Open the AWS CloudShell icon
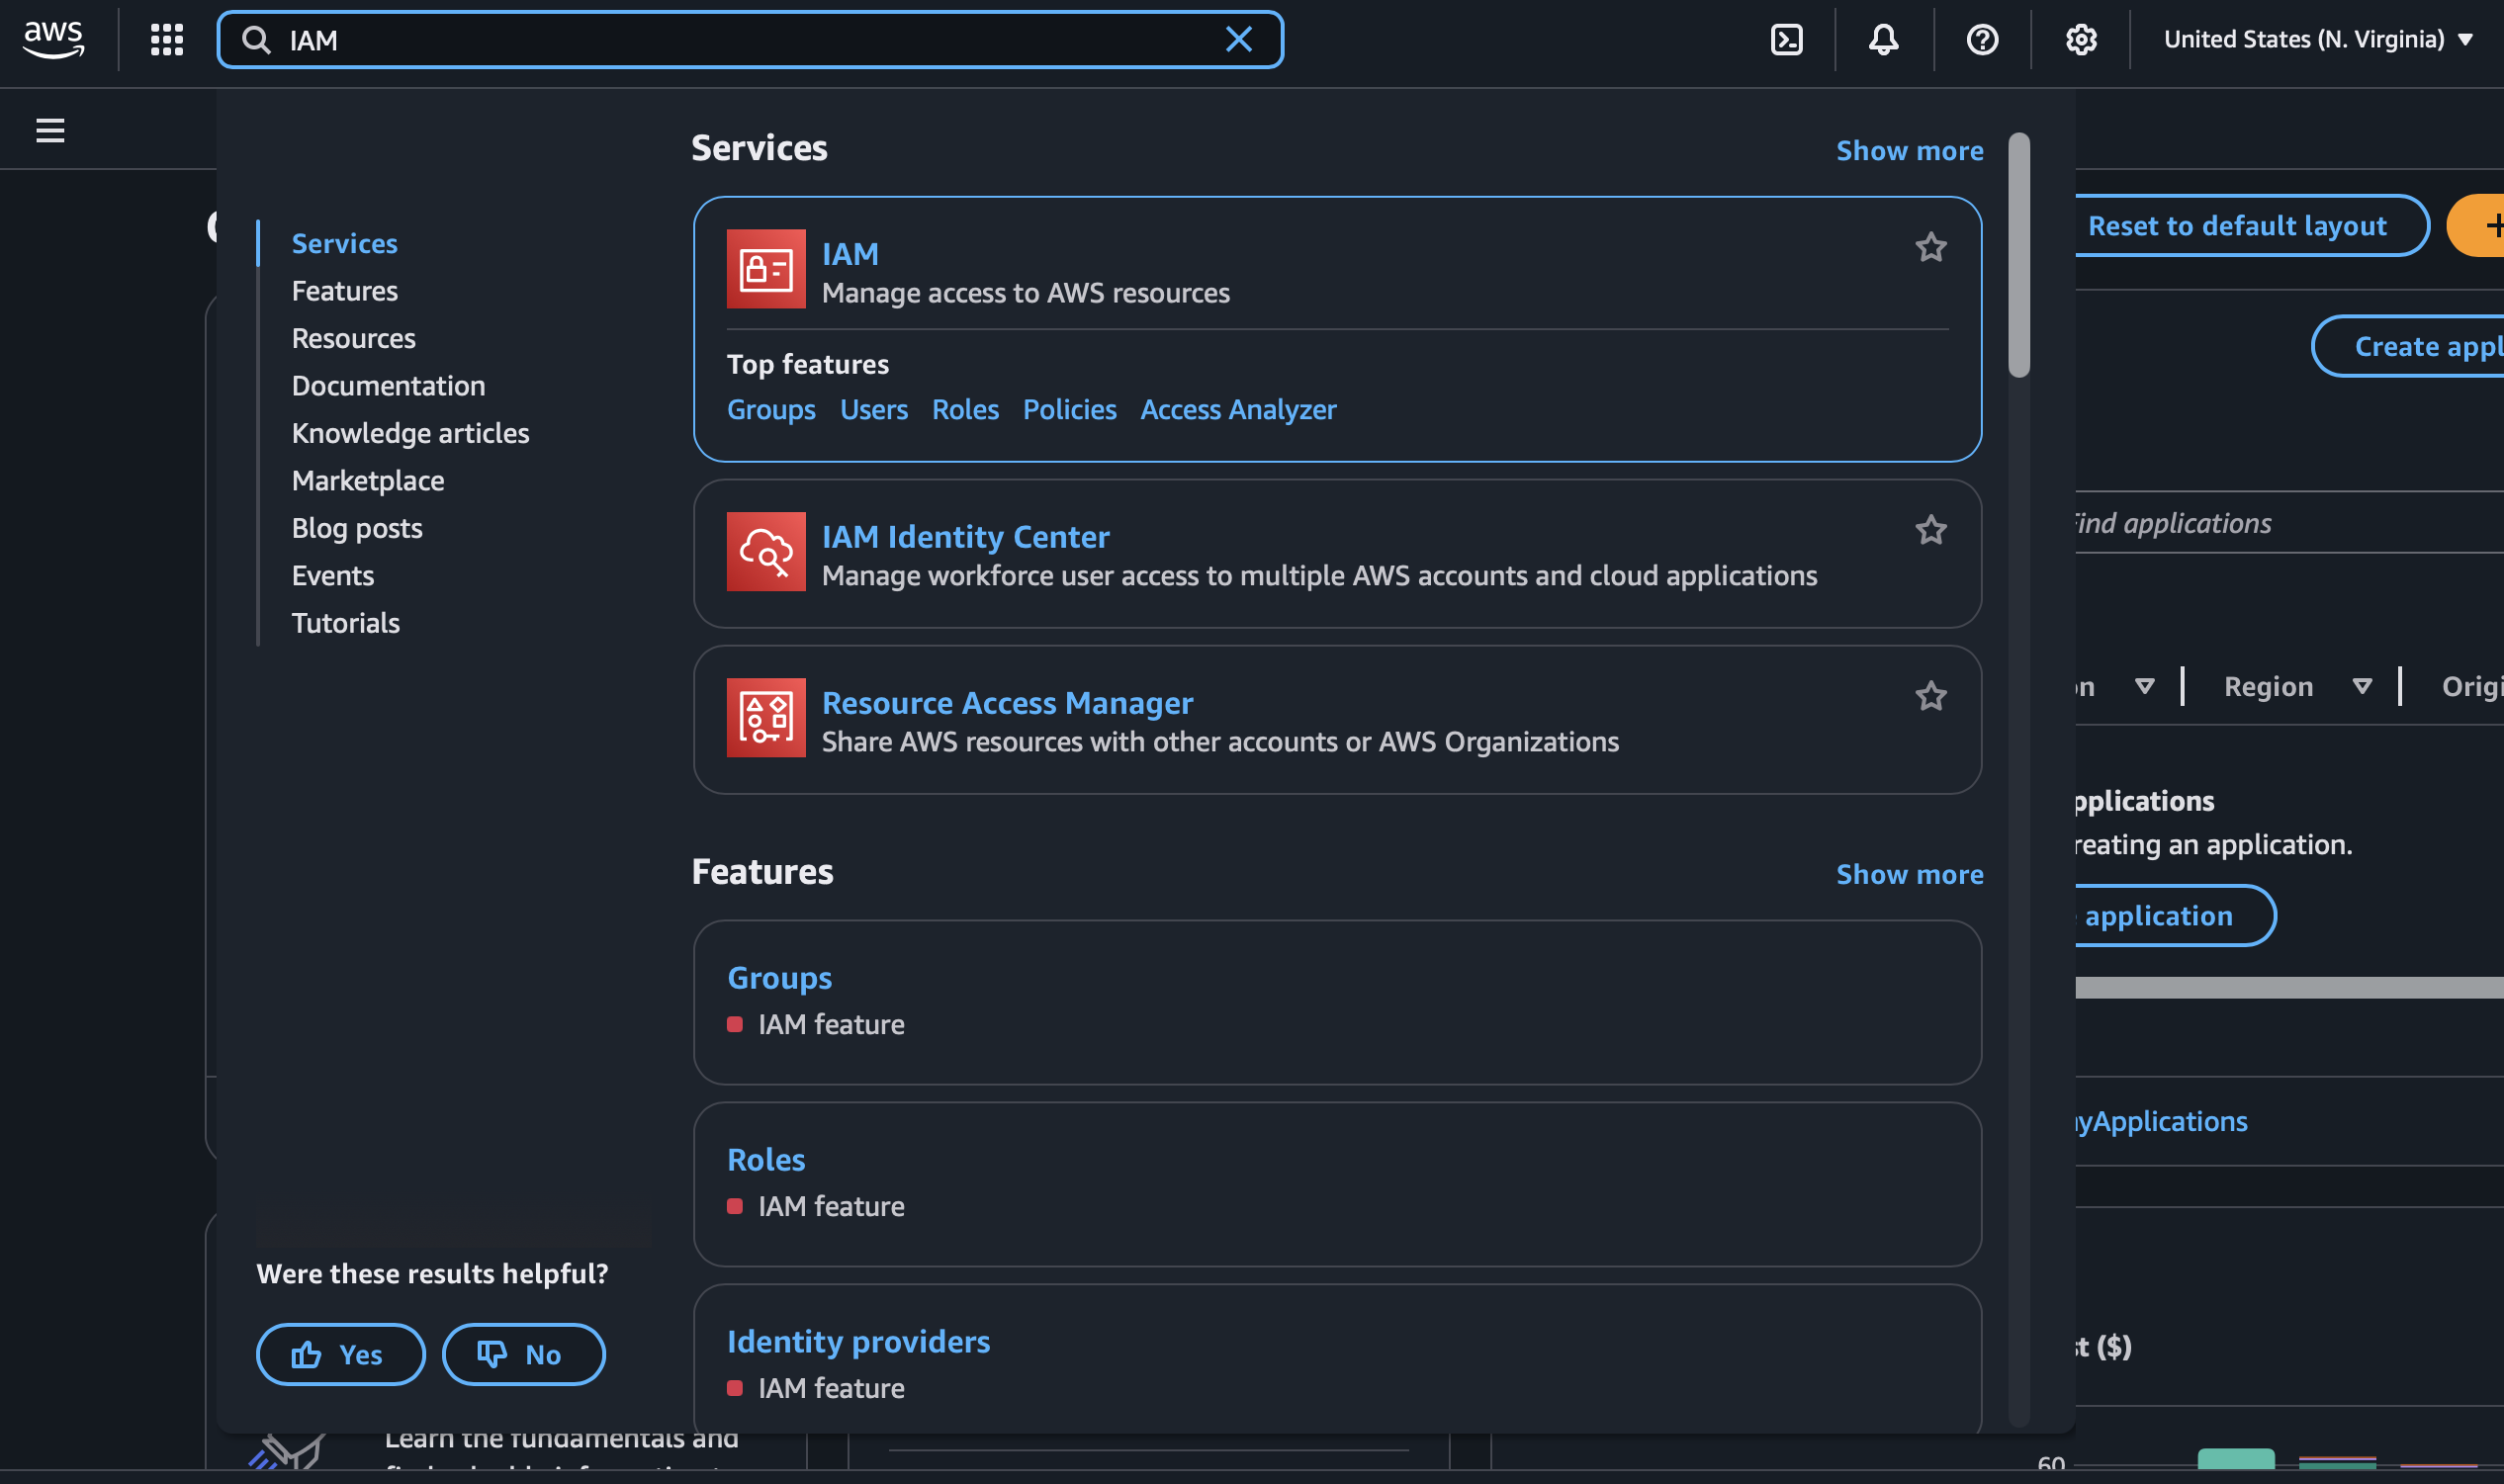This screenshot has height=1484, width=2504. pyautogui.click(x=1786, y=40)
